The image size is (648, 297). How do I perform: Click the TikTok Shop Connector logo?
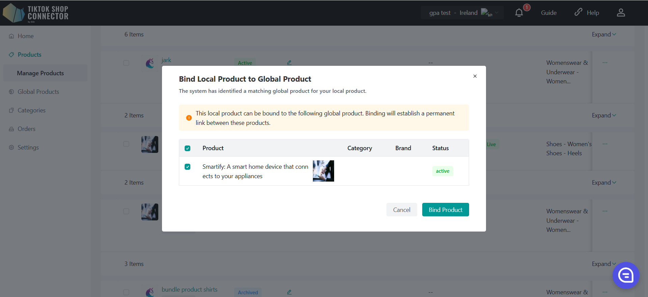click(35, 13)
